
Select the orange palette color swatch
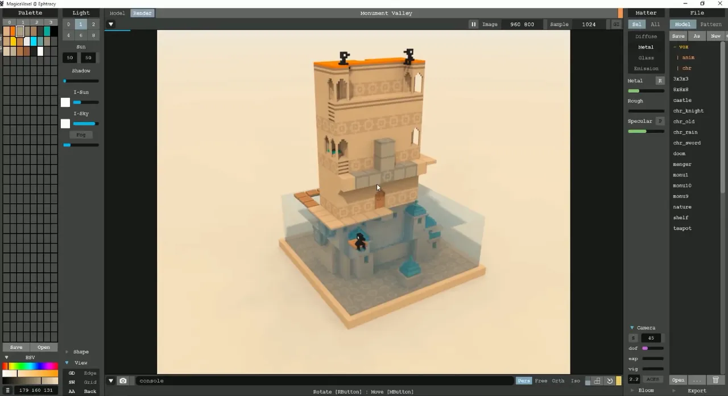pyautogui.click(x=13, y=31)
